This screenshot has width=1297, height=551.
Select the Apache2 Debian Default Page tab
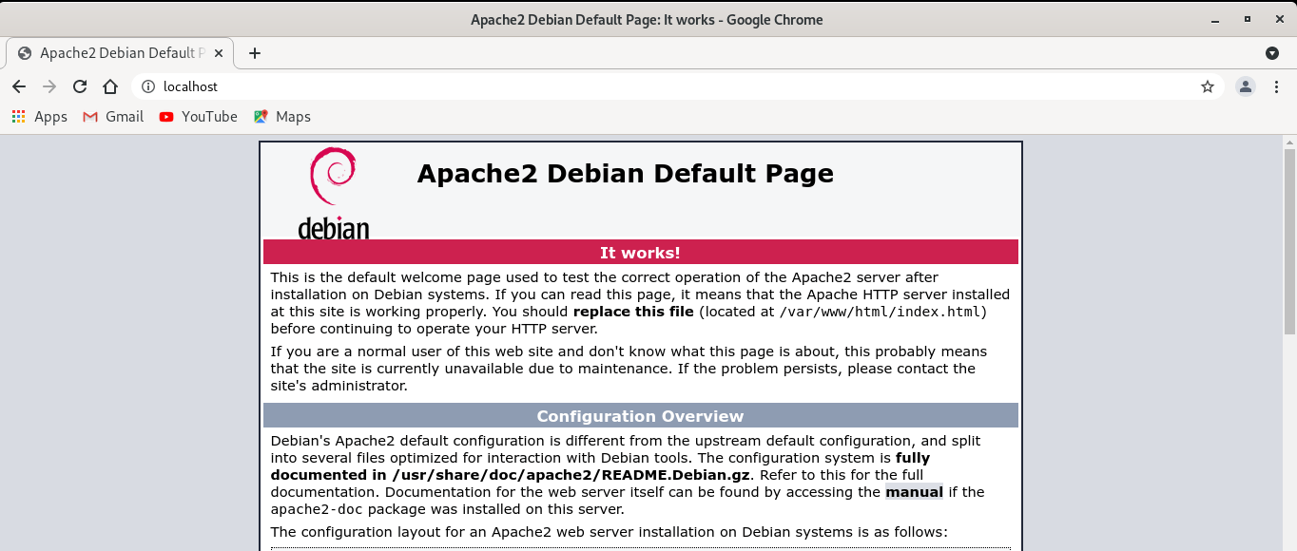[114, 53]
